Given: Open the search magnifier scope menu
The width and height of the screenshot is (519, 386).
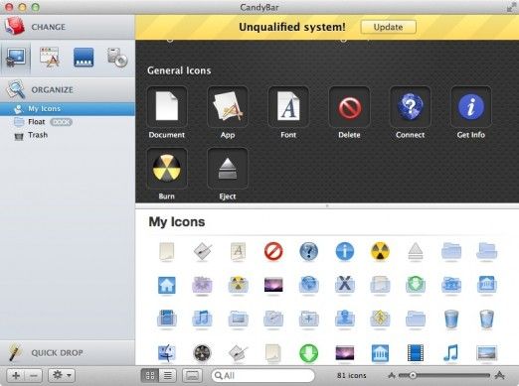Looking at the screenshot, I should [219, 375].
